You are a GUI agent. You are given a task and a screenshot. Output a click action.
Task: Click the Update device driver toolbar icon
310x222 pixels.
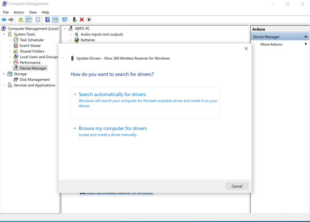[x=74, y=20]
